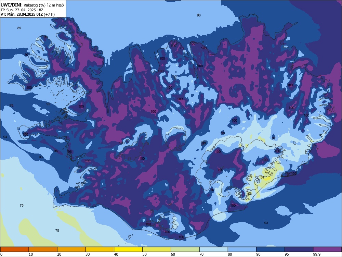Pick the pale green 60–70 legend swatch
This screenshot has width=342, height=257.
pos(185,249)
